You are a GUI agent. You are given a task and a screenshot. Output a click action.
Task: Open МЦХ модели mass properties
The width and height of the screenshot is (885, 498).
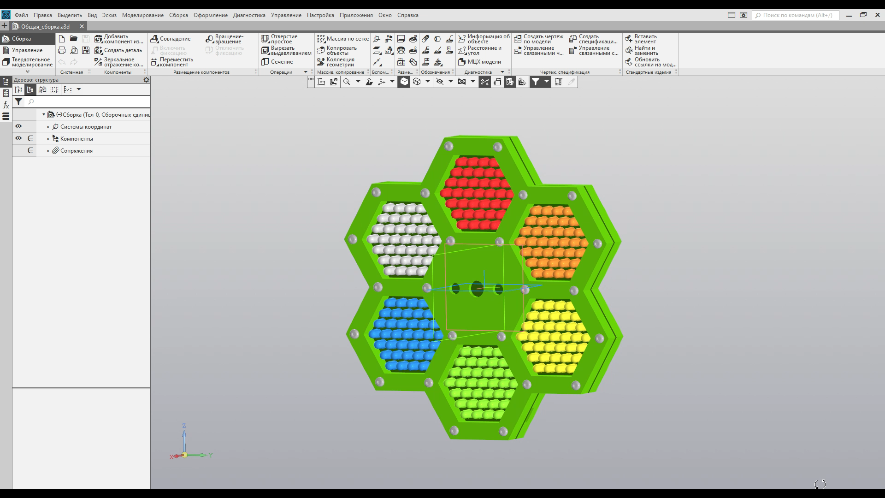coord(479,62)
